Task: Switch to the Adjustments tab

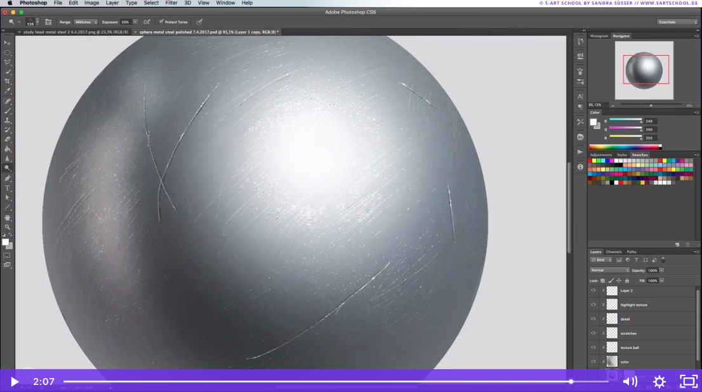Action: [x=601, y=155]
